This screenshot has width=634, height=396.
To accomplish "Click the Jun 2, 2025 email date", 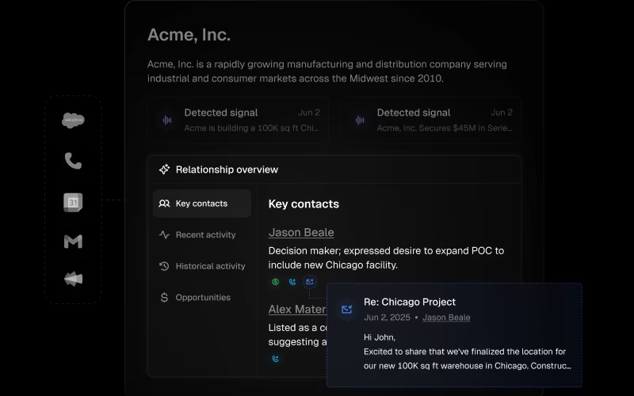I will 387,318.
